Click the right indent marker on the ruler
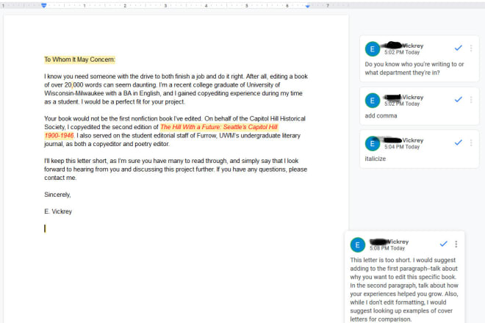The width and height of the screenshot is (485, 323). (x=308, y=6)
